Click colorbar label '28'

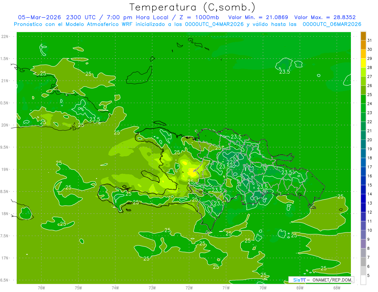pyautogui.click(x=369, y=67)
